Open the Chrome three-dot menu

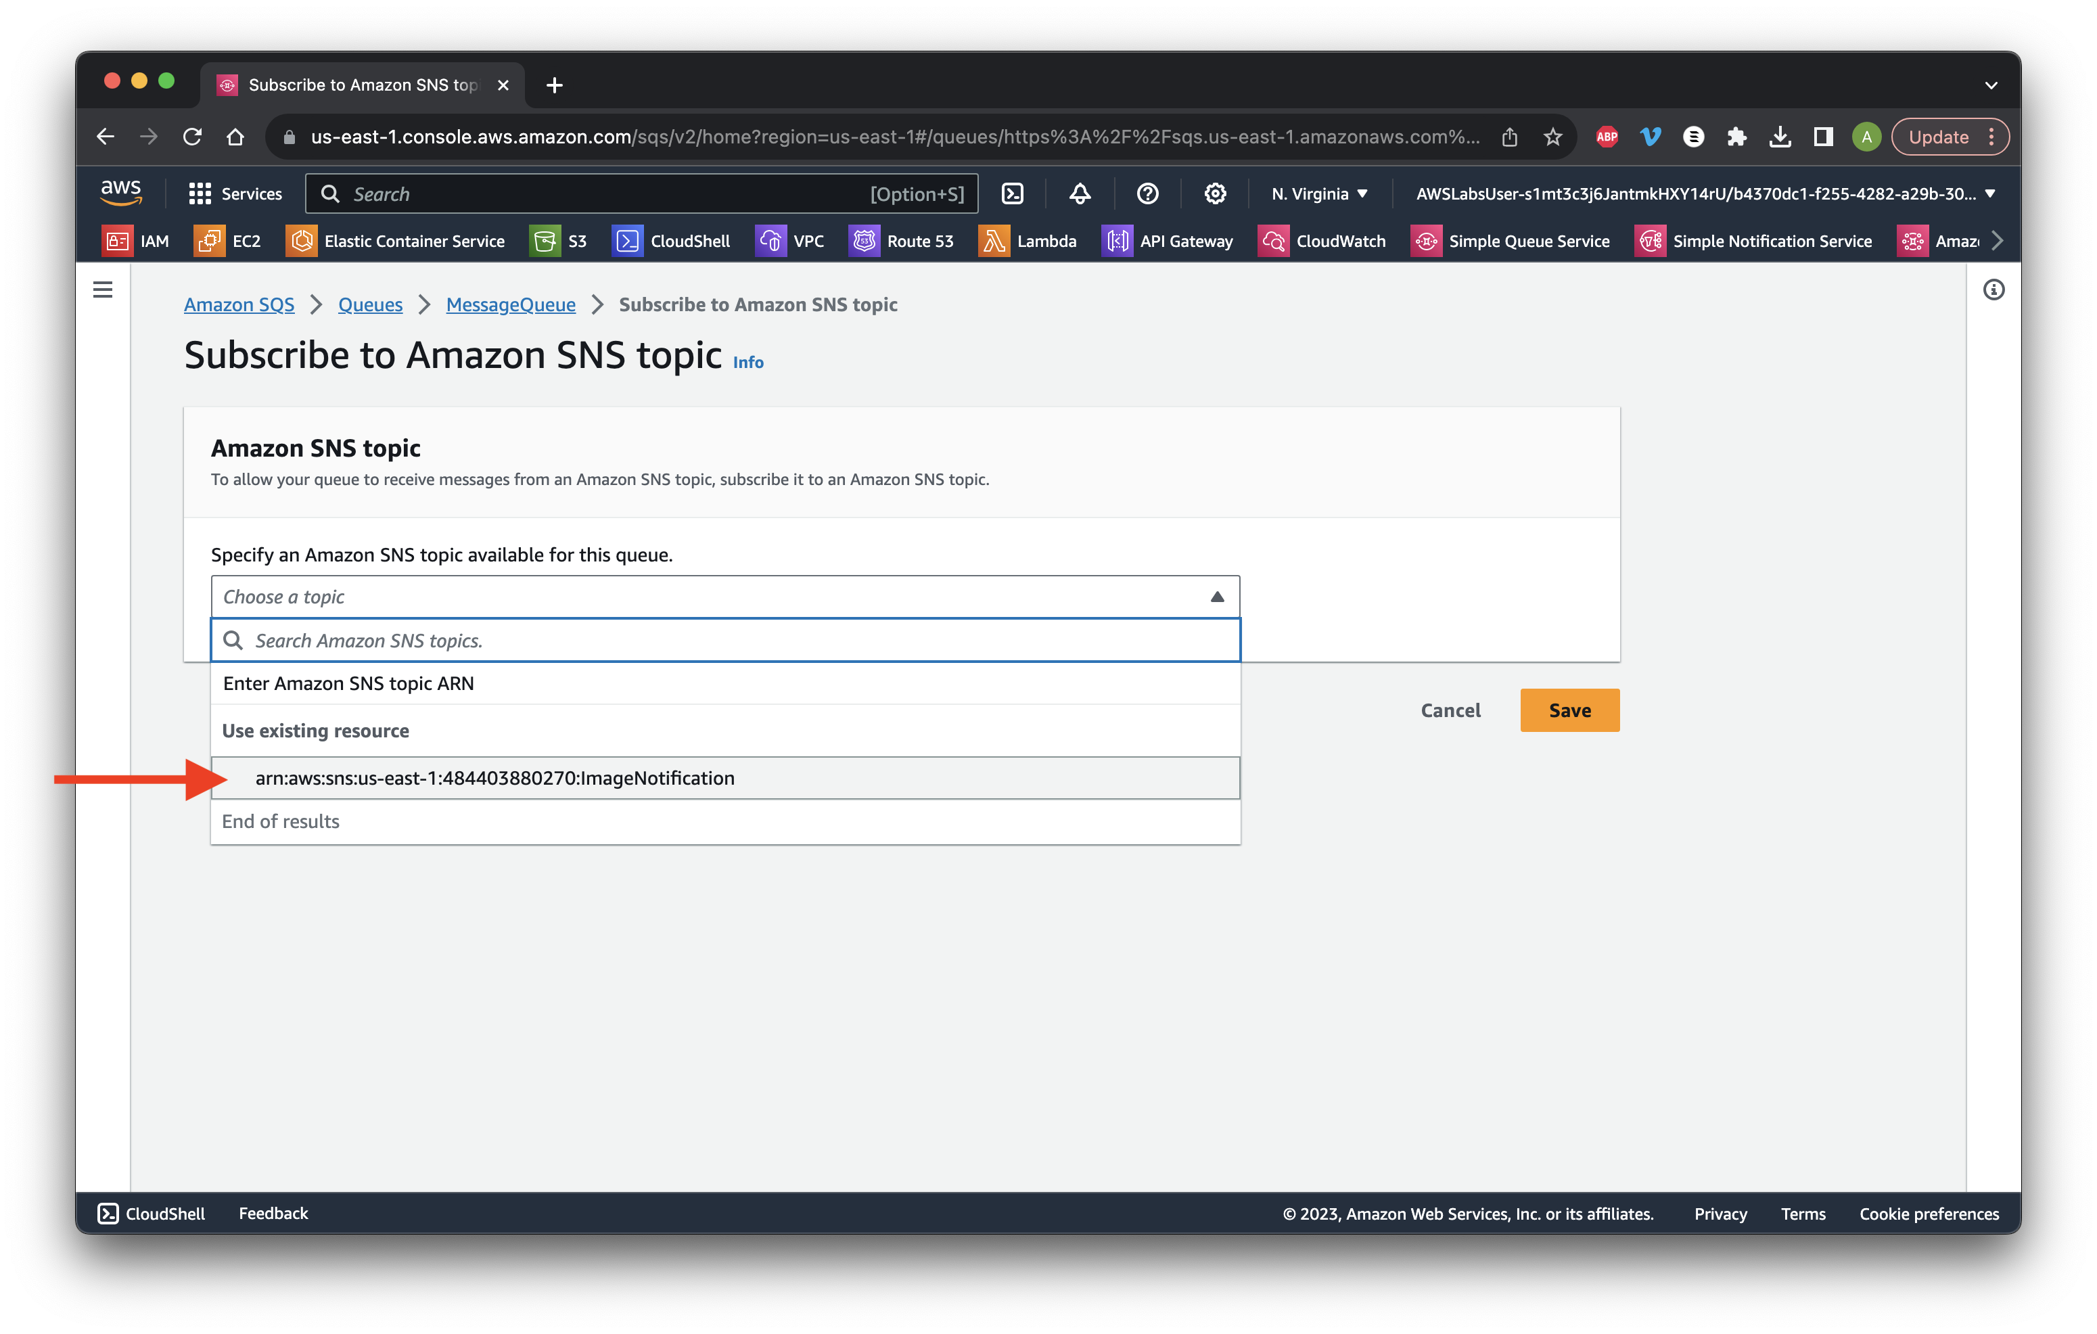pos(1991,137)
